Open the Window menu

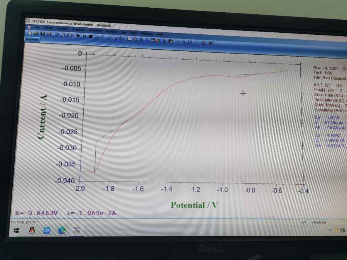(147, 33)
